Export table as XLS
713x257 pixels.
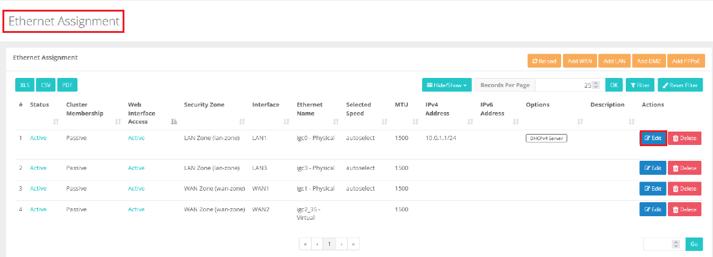(24, 85)
